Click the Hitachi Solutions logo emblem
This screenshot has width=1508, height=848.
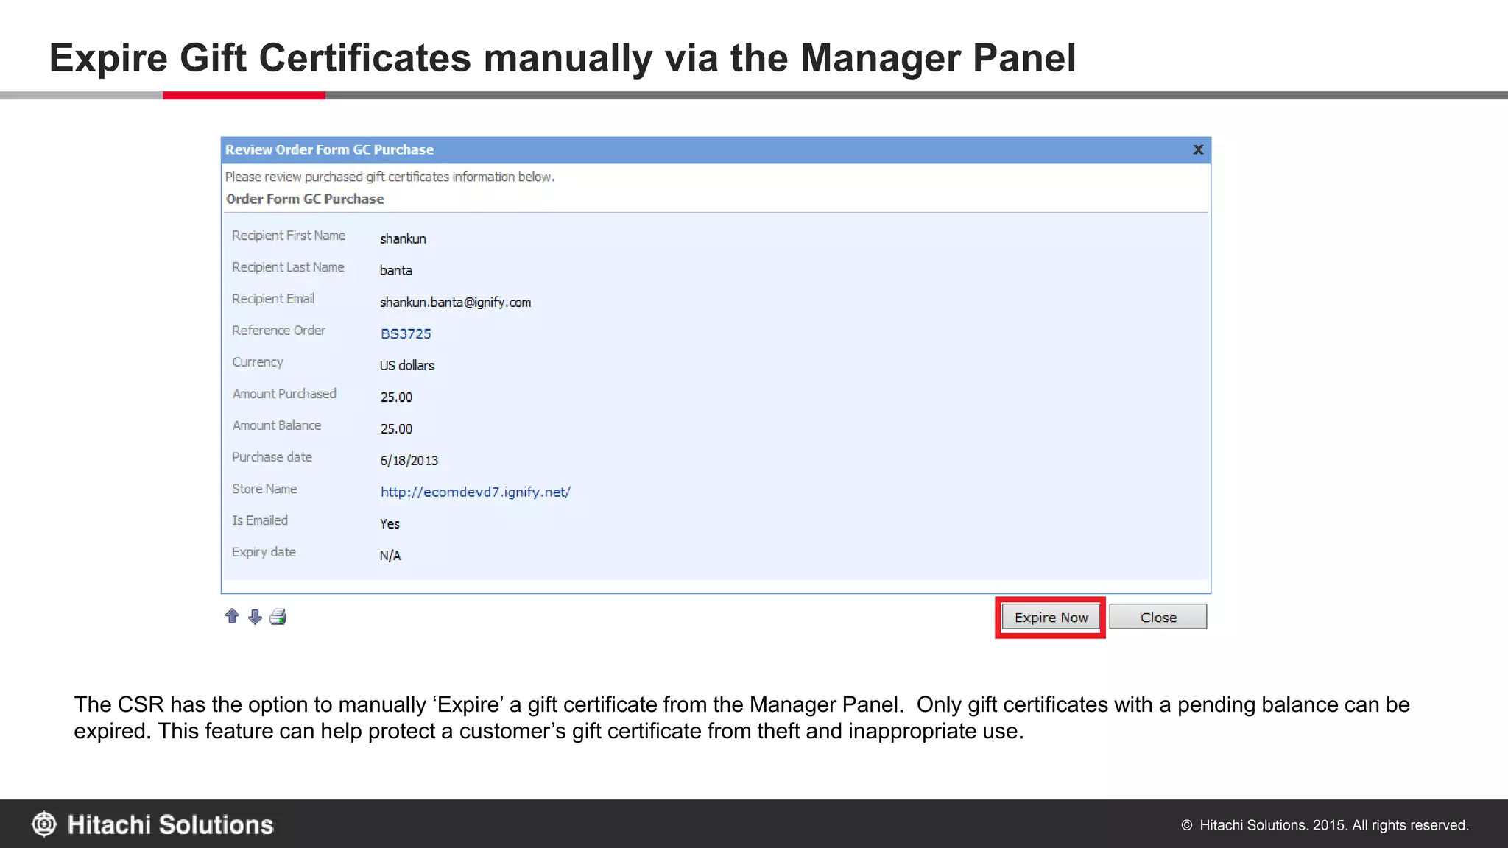[x=44, y=824]
